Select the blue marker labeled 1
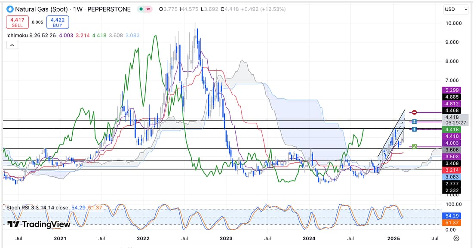Viewport: 473px width, 248px height. tap(413, 129)
